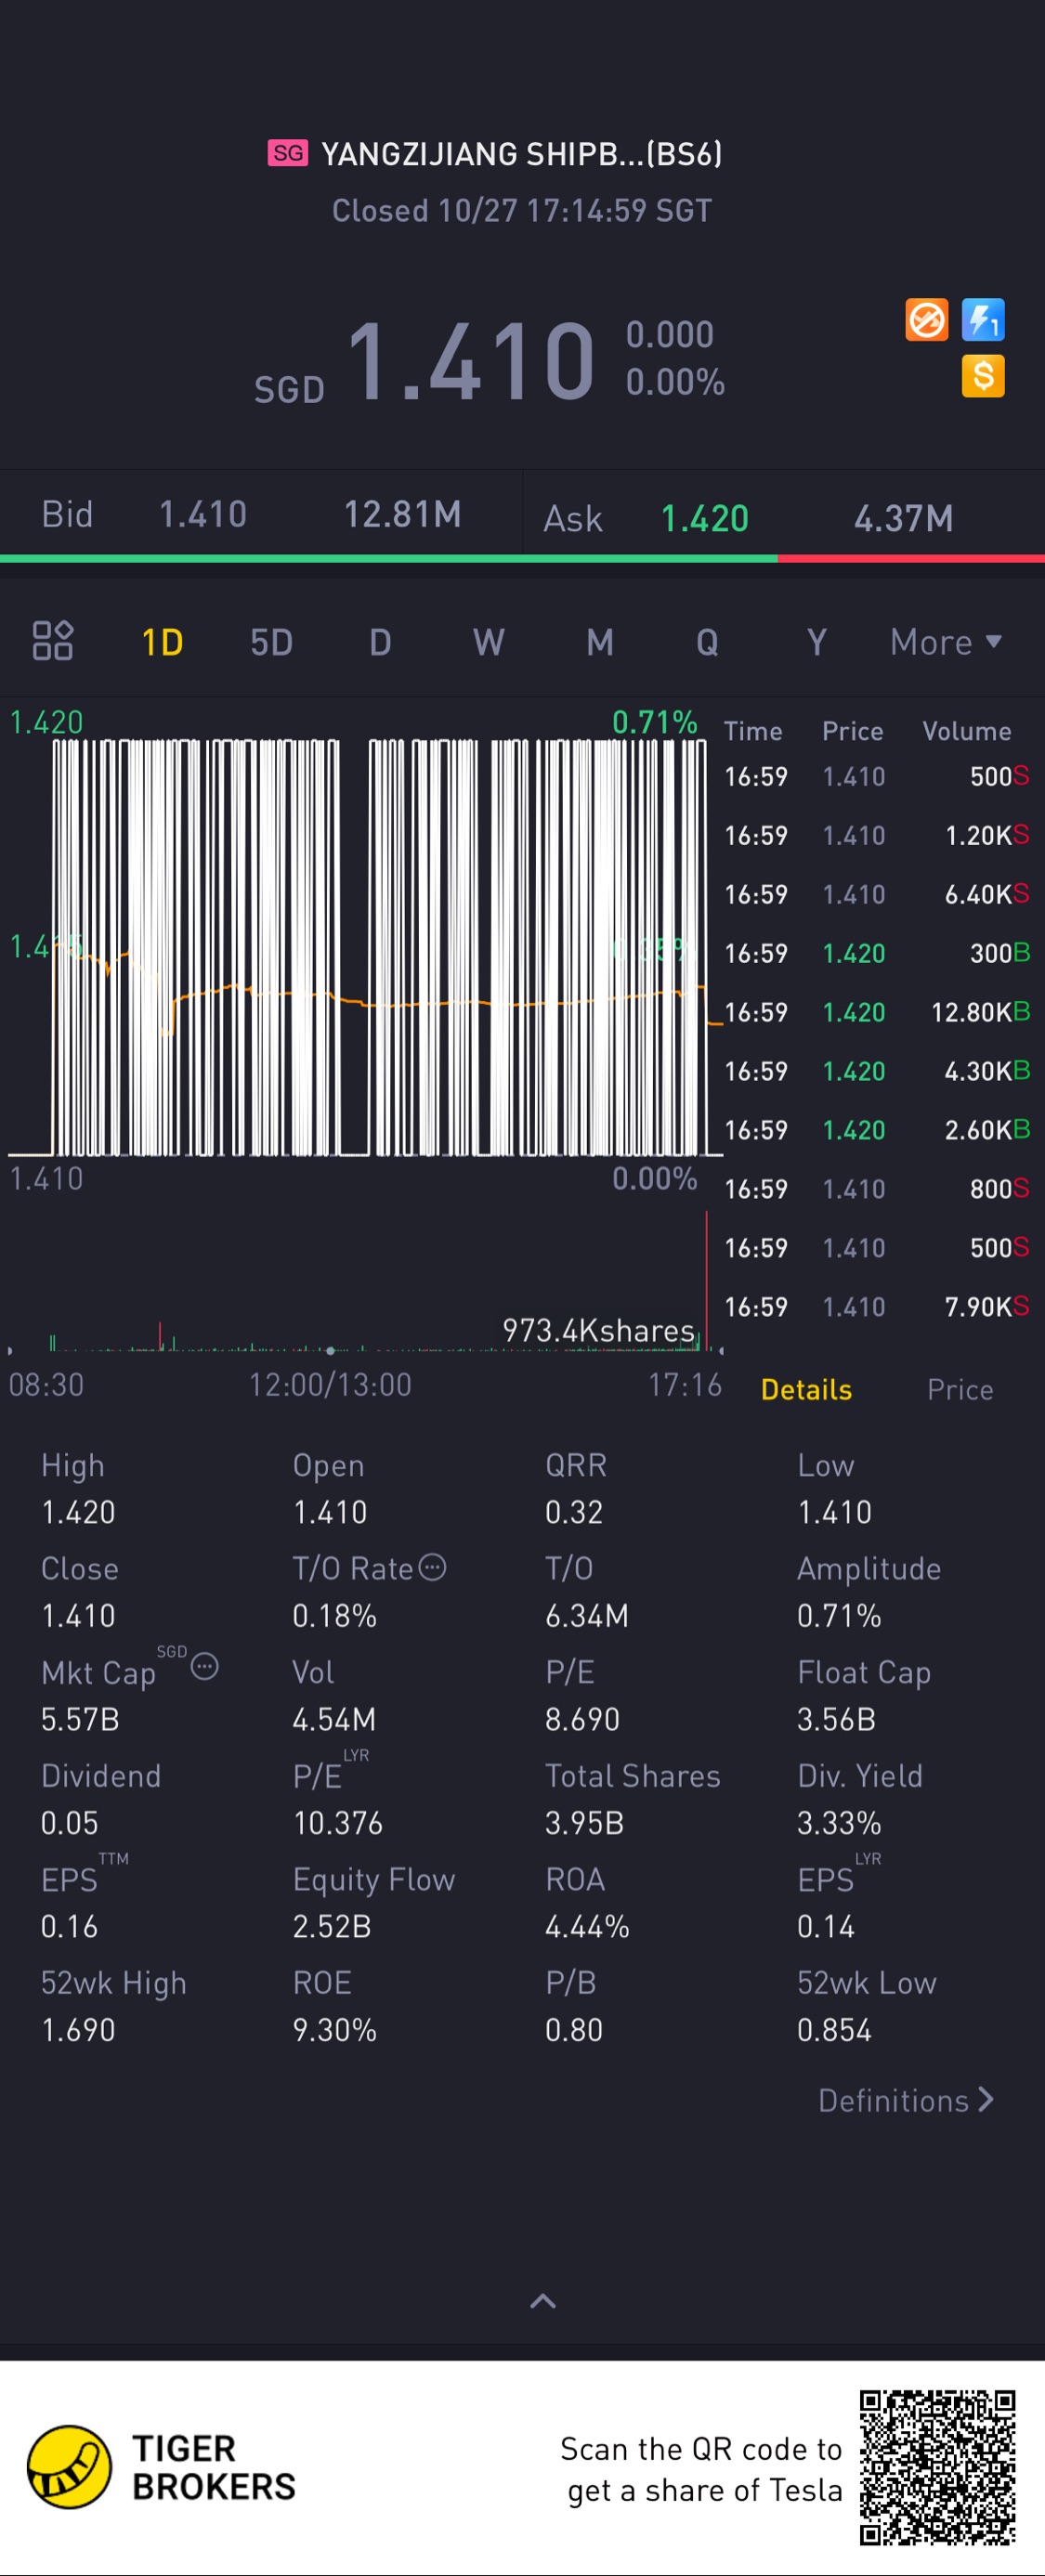
Task: Select the 300B trade row
Action: tap(877, 953)
